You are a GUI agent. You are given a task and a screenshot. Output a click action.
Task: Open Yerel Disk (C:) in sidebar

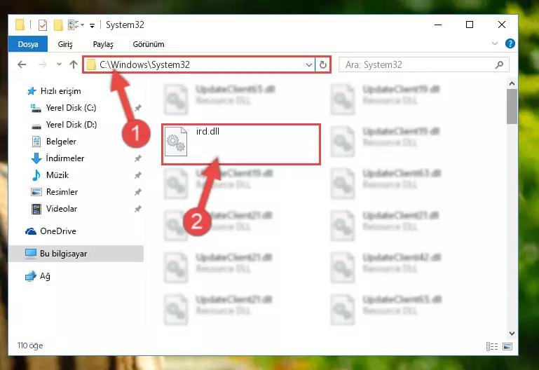coord(71,108)
